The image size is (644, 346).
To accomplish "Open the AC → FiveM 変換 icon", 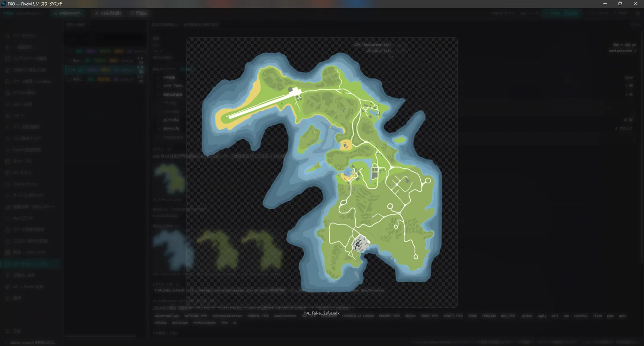I will (x=7, y=287).
